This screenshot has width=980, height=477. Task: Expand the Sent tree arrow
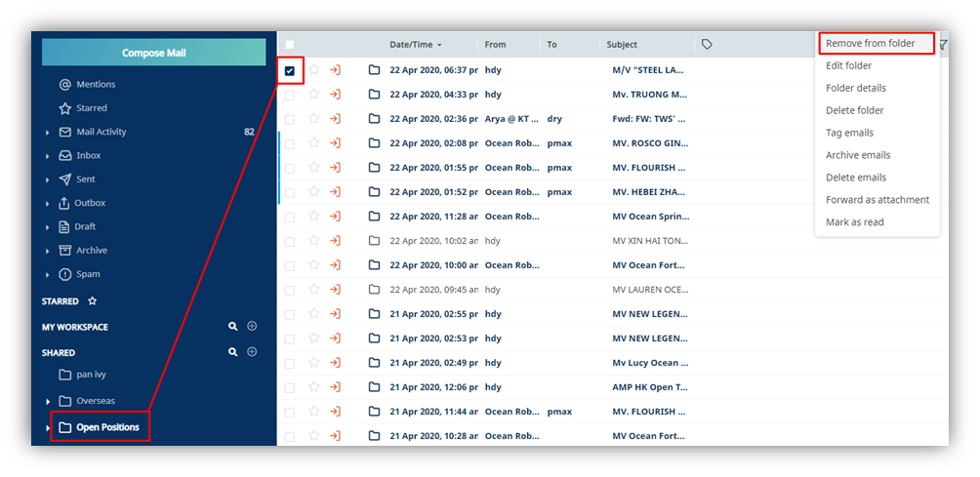pyautogui.click(x=48, y=179)
